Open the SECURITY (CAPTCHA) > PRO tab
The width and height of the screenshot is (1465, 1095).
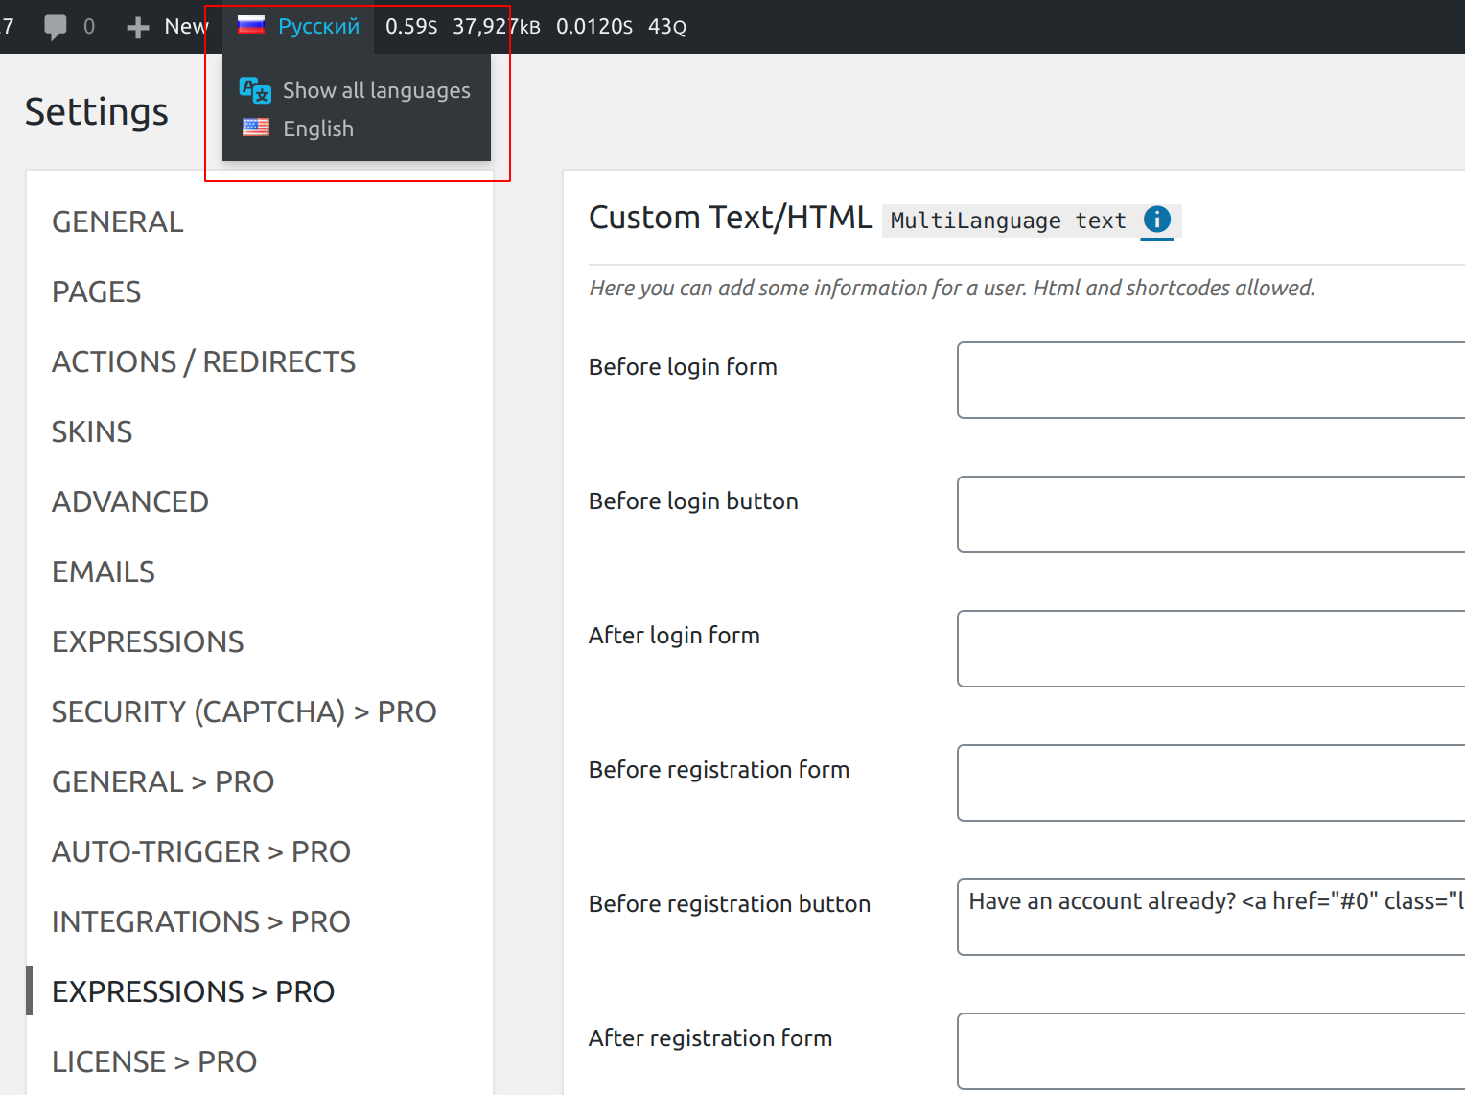tap(244, 711)
